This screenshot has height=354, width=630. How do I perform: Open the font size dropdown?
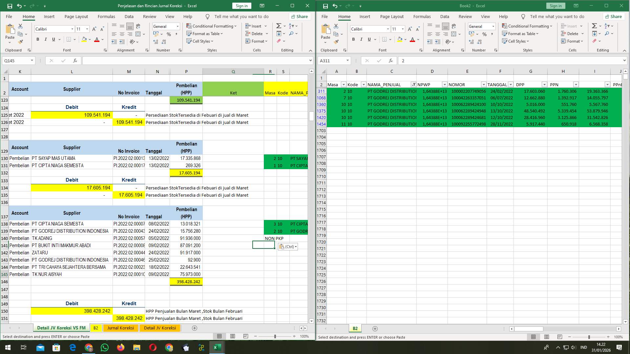[x=87, y=29]
